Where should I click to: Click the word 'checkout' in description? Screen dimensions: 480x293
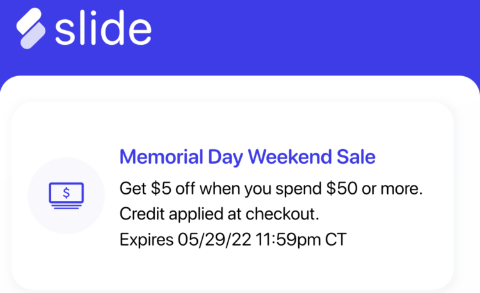pyautogui.click(x=280, y=214)
